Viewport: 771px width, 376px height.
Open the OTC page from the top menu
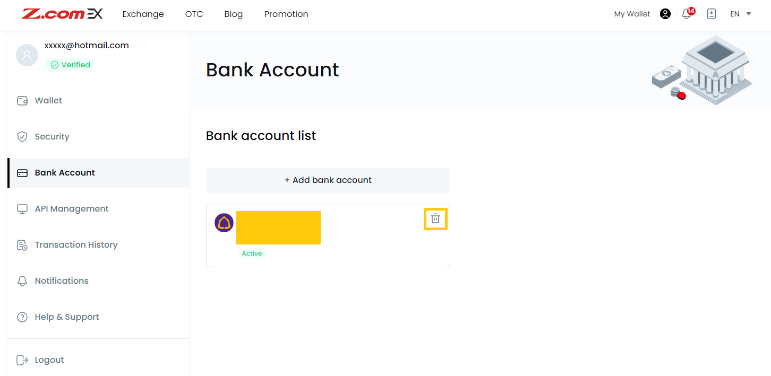pyautogui.click(x=194, y=14)
